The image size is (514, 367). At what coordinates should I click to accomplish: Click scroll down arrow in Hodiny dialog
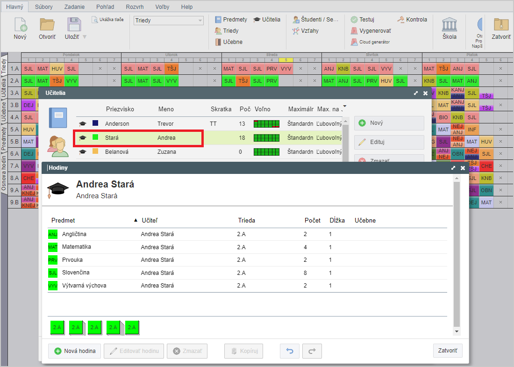pos(457,331)
